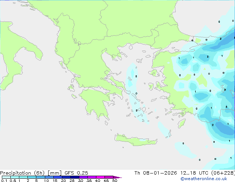Click the 40–45 mm magenta legend swatch
This screenshot has width=235, height=182.
100,177
